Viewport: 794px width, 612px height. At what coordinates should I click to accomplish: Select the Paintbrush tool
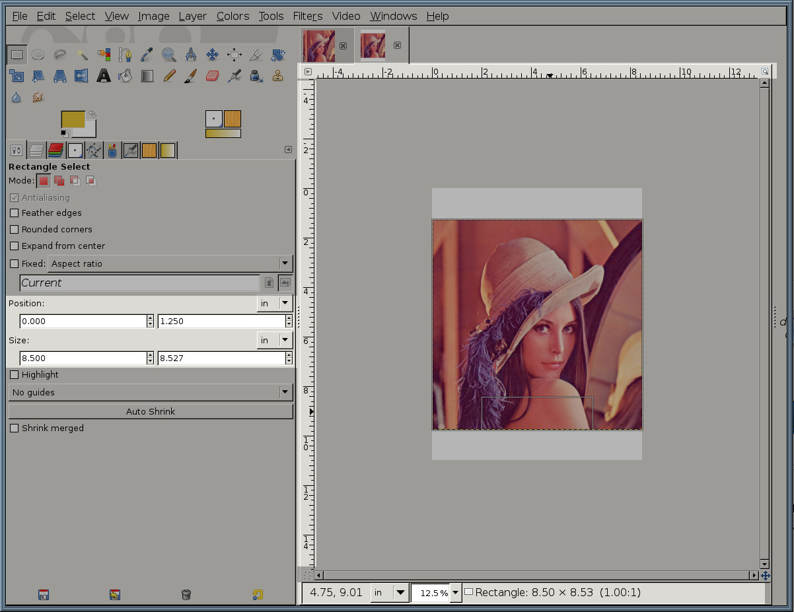pyautogui.click(x=191, y=76)
